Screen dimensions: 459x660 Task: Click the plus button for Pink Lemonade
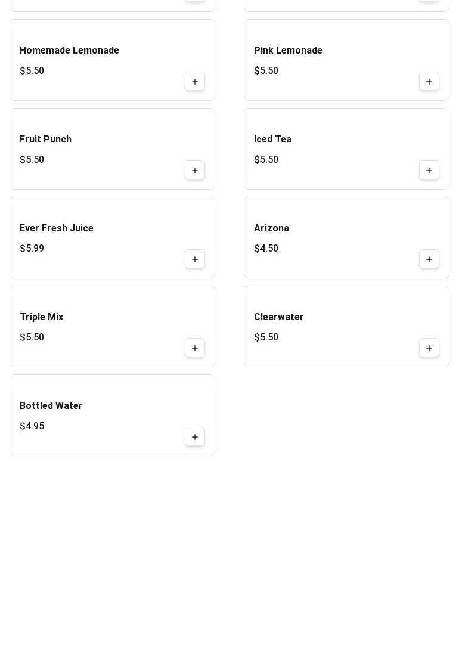pos(429,82)
